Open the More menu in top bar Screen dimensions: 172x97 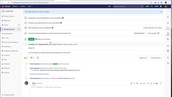pyautogui.click(x=30, y=6)
